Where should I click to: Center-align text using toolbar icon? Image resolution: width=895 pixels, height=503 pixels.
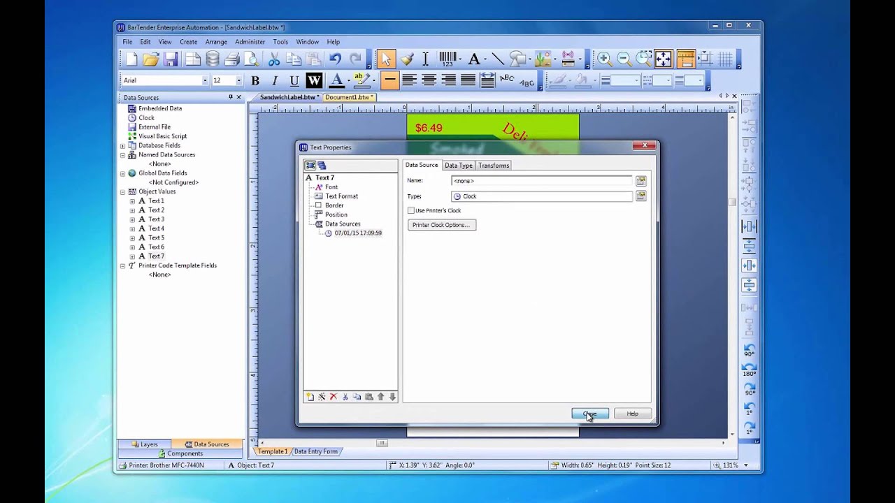tap(429, 80)
